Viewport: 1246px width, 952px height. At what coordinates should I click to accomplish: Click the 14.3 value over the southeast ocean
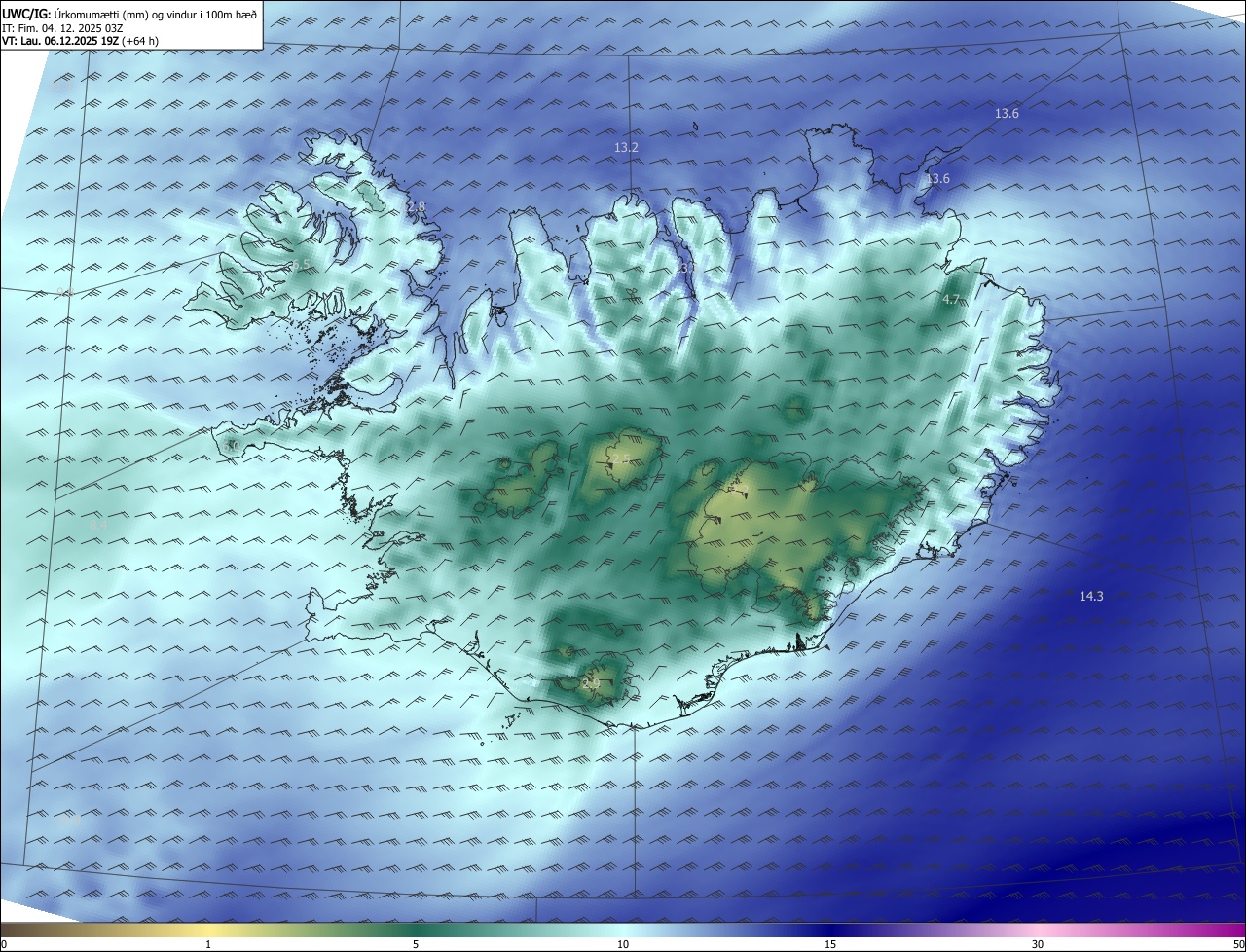pyautogui.click(x=1091, y=596)
